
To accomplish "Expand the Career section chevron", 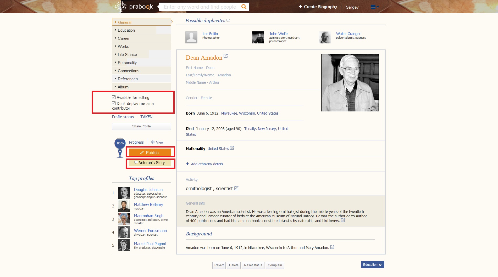I will [115, 38].
